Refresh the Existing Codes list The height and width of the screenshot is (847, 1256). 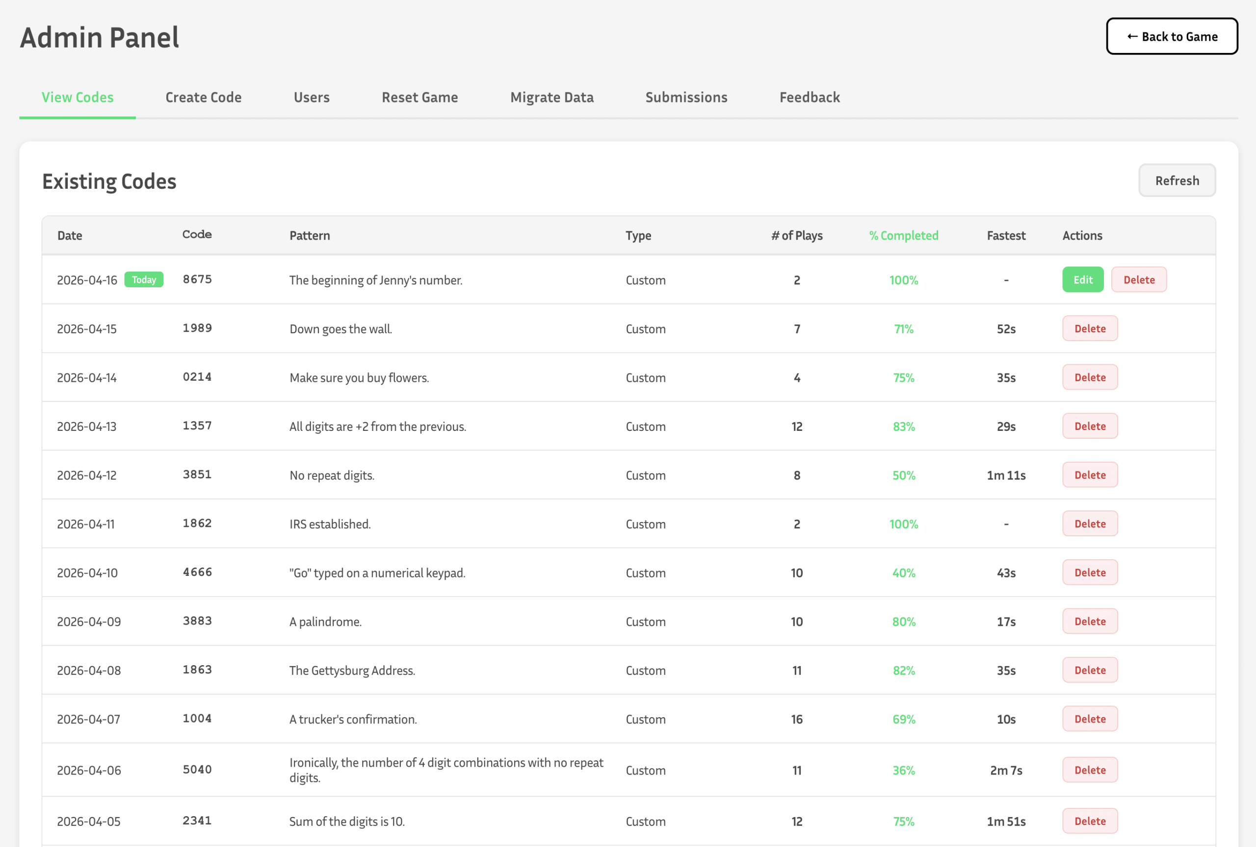click(1177, 180)
